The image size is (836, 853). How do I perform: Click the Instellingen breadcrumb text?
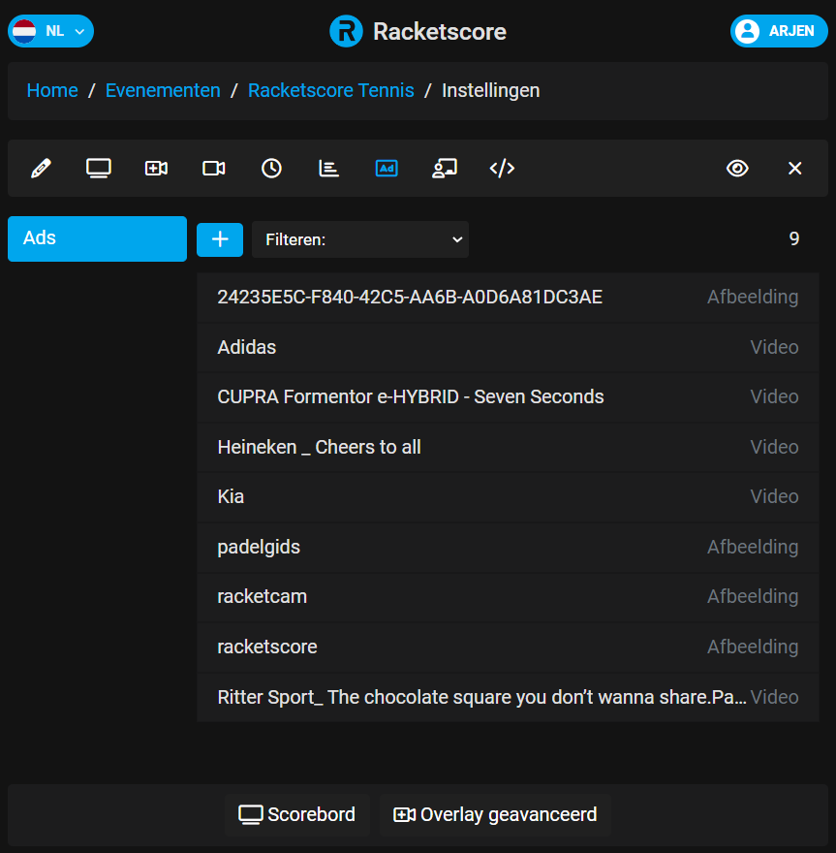coord(490,90)
